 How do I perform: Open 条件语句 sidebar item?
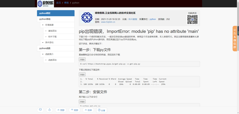tap(57, 42)
